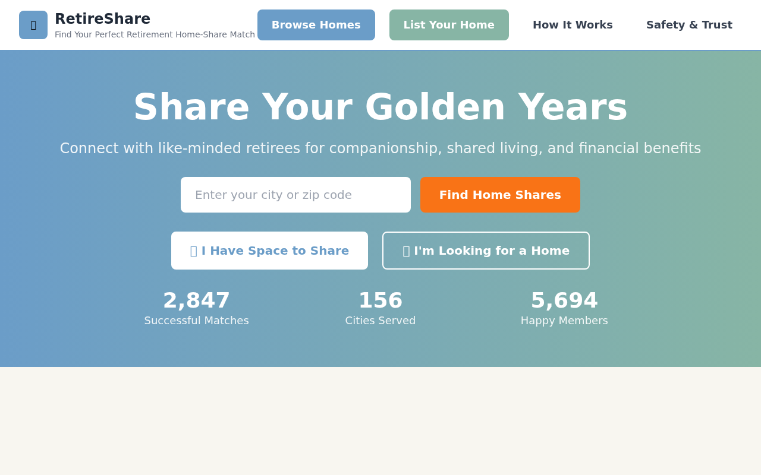Choose 'I'm Looking for a Home'

point(486,251)
